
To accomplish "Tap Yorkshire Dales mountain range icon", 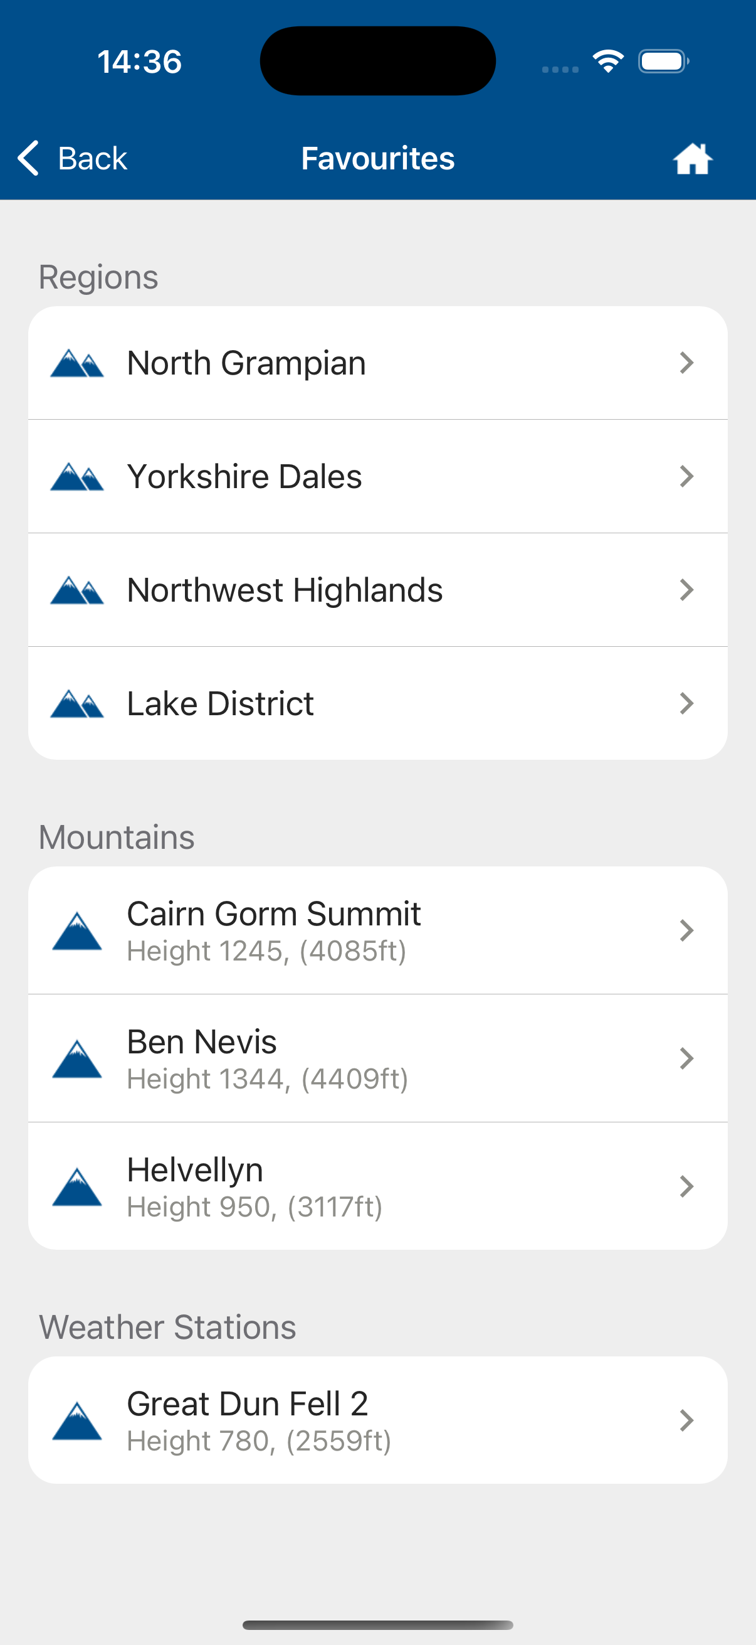I will click(x=76, y=477).
